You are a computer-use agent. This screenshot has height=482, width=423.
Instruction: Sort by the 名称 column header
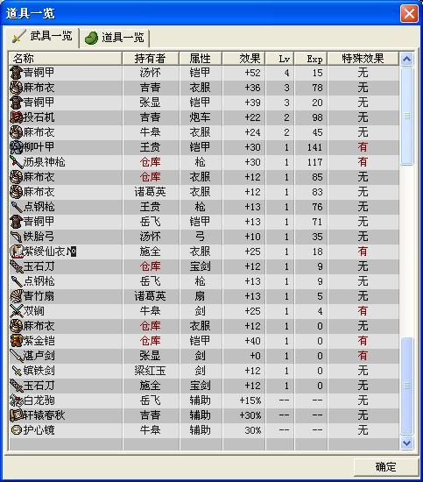[x=65, y=59]
